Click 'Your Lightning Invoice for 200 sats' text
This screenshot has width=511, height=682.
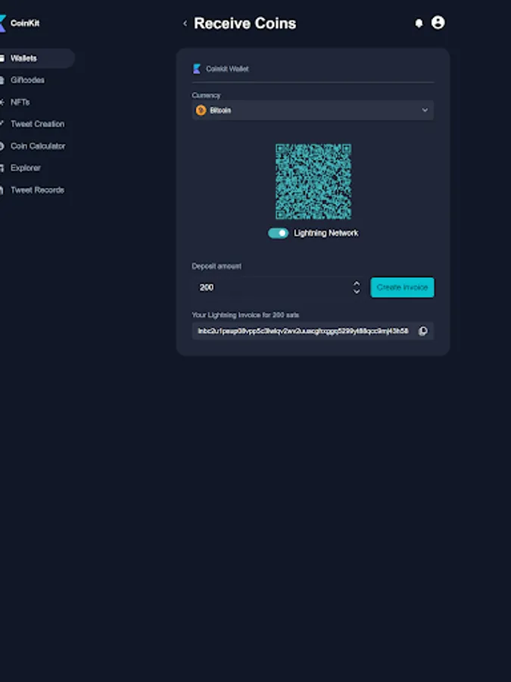coord(245,315)
